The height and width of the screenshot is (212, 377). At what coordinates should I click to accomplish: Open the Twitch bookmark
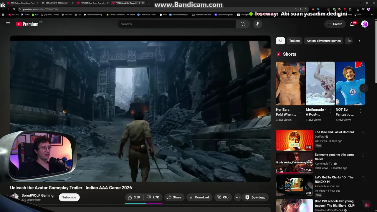click(x=25, y=15)
